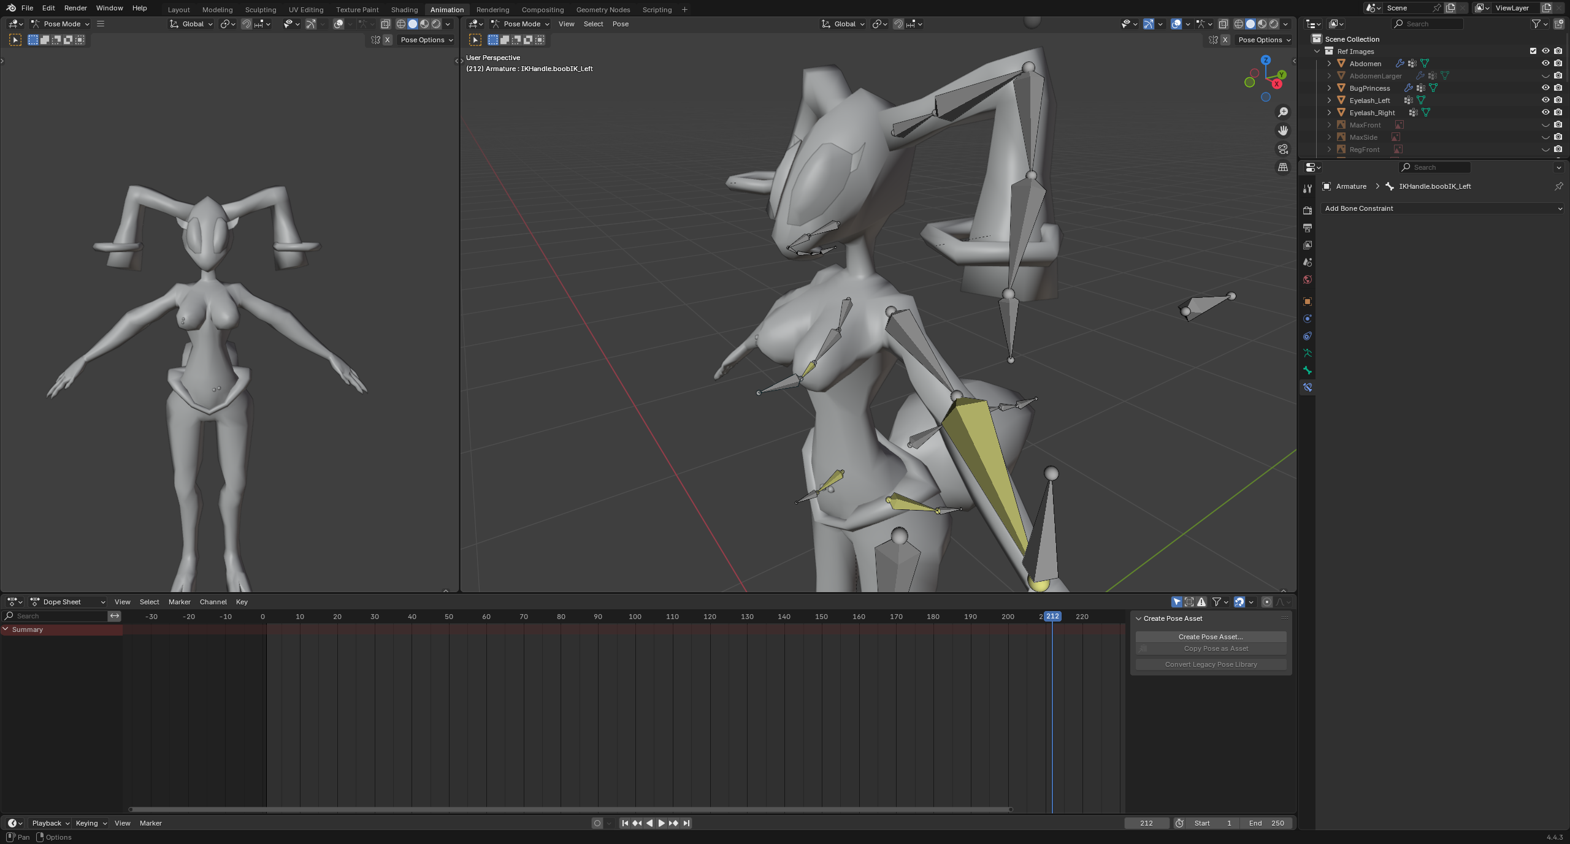Image resolution: width=1570 pixels, height=844 pixels.
Task: Pin the properties editor context
Action: tap(1559, 186)
